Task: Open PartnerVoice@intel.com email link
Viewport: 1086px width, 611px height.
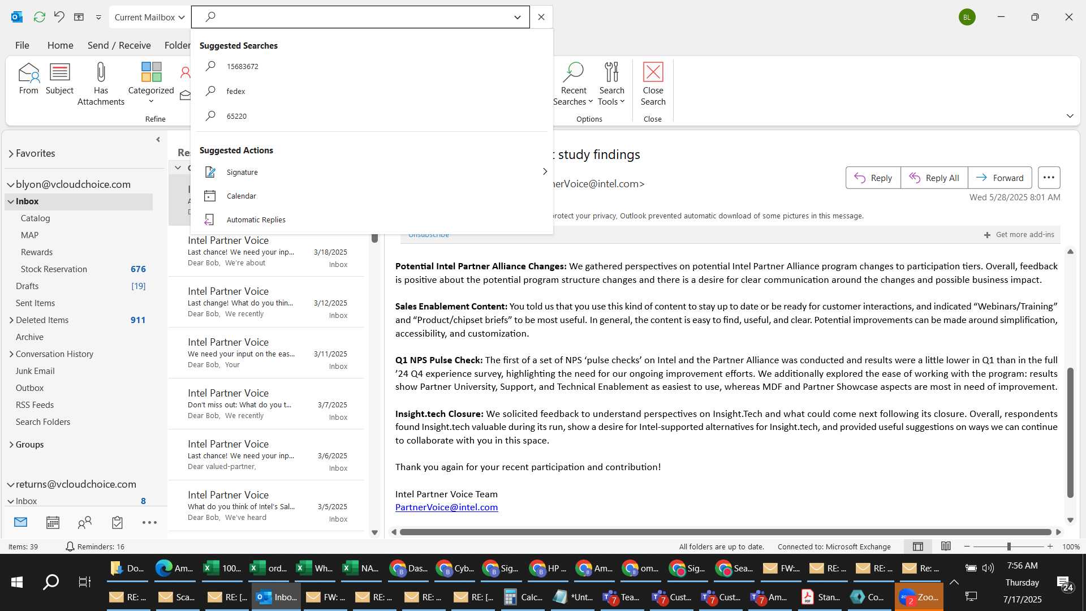Action: 446,507
